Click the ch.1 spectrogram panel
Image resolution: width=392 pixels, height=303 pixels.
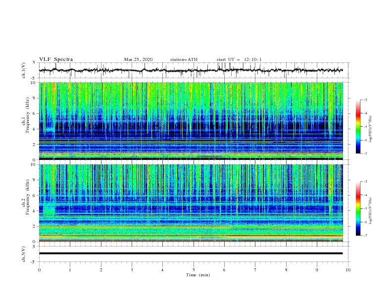(191, 121)
